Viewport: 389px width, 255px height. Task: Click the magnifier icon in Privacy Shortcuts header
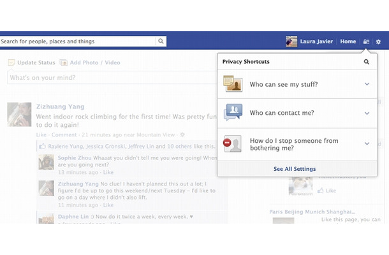pos(366,62)
